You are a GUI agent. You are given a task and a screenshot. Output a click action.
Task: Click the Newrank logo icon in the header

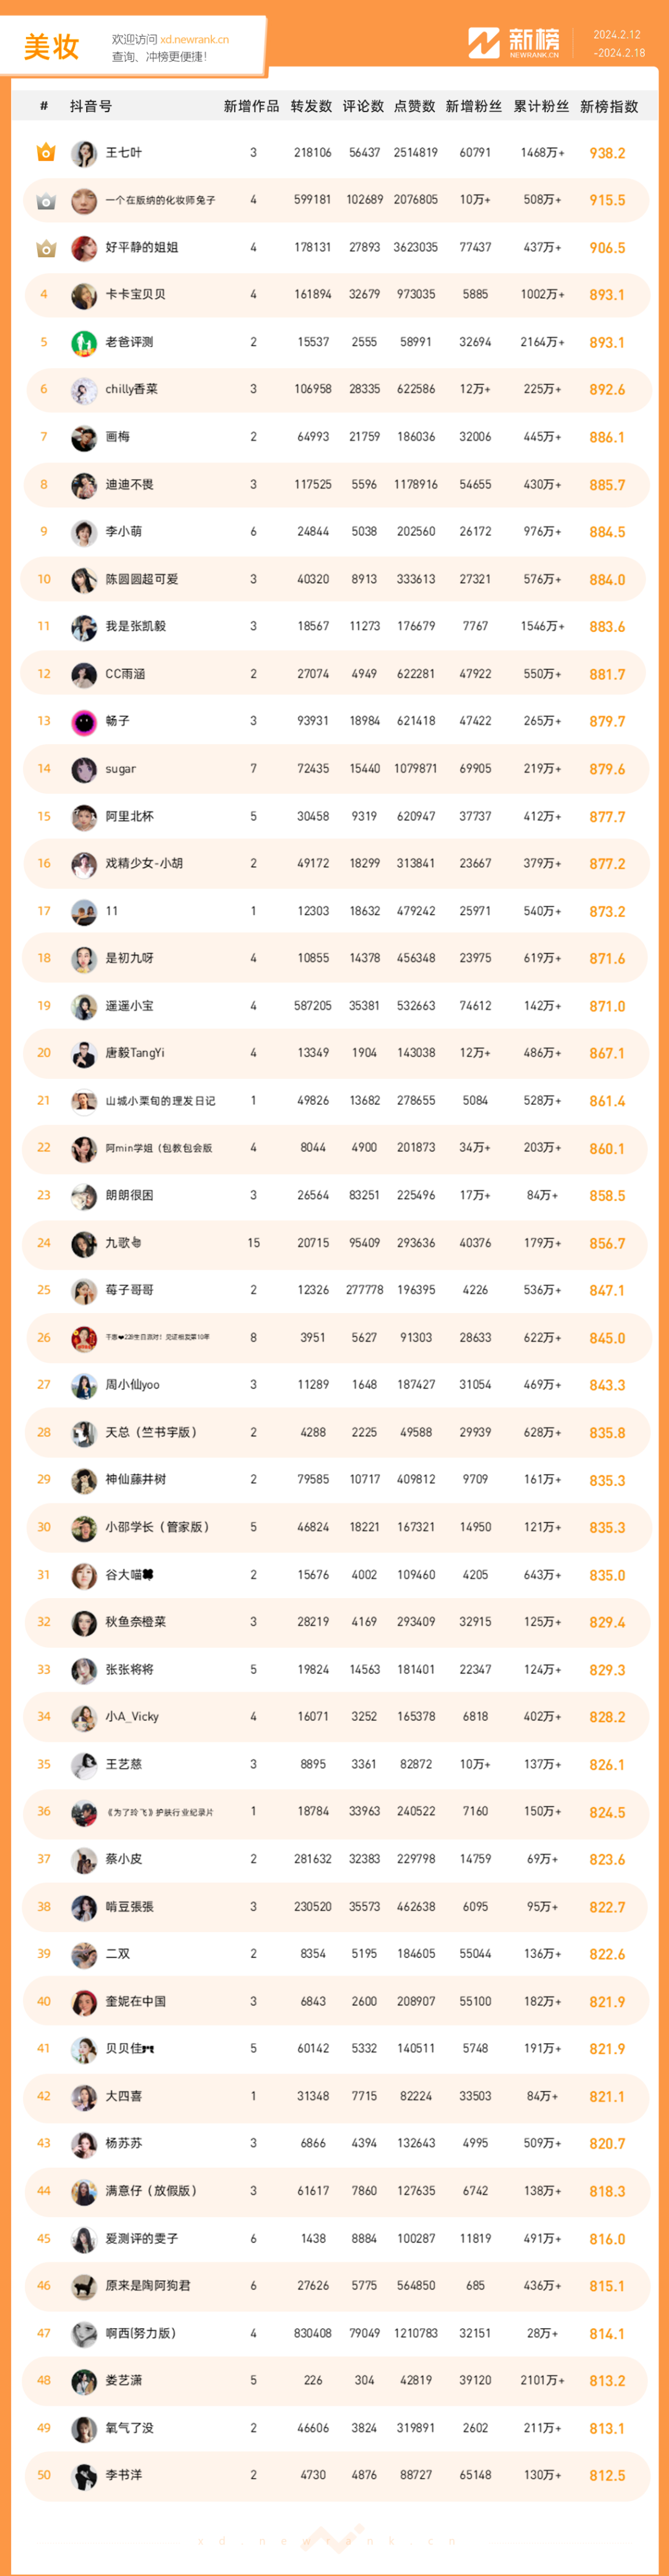[x=483, y=43]
